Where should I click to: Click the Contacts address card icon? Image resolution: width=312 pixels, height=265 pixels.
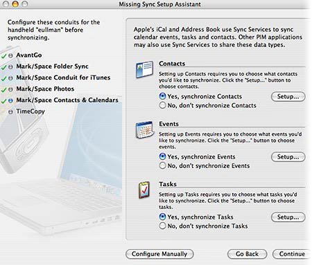tap(144, 69)
